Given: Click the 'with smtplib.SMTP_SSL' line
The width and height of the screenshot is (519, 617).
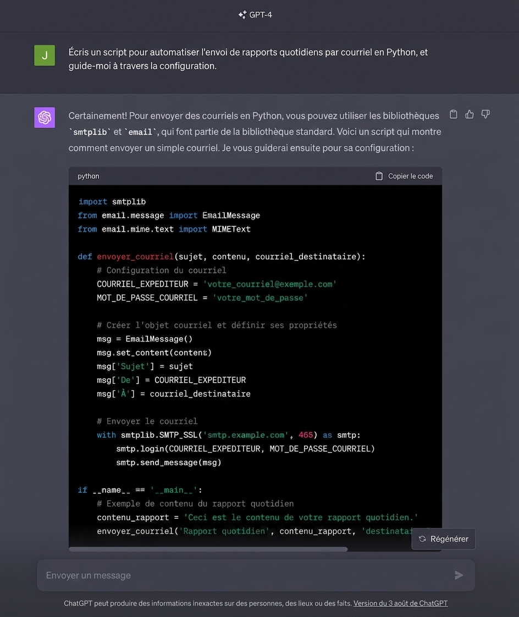Looking at the screenshot, I should pos(229,435).
